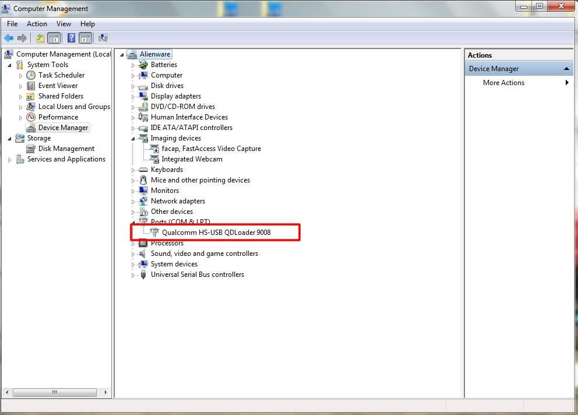The width and height of the screenshot is (578, 415).
Task: Expand the Display adapters node
Action: 133,97
